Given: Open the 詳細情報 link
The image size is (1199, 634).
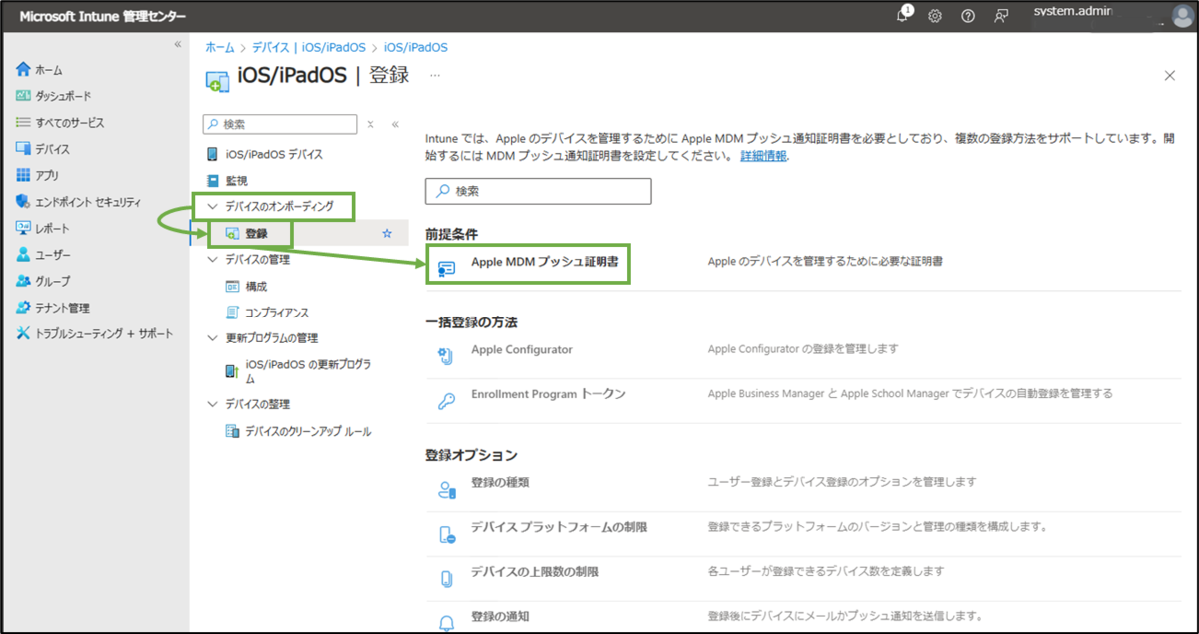Looking at the screenshot, I should pyautogui.click(x=763, y=157).
